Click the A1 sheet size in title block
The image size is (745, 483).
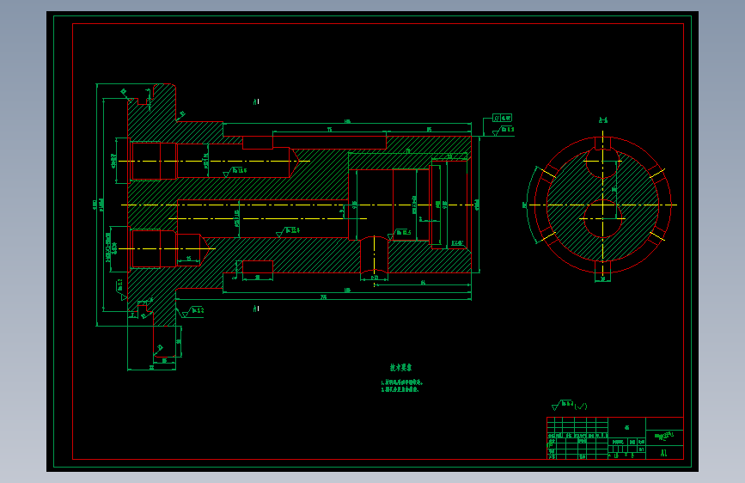click(663, 453)
